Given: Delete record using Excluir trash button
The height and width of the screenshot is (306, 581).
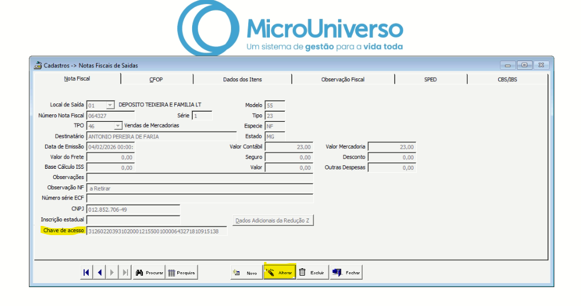Looking at the screenshot, I should coord(312,273).
